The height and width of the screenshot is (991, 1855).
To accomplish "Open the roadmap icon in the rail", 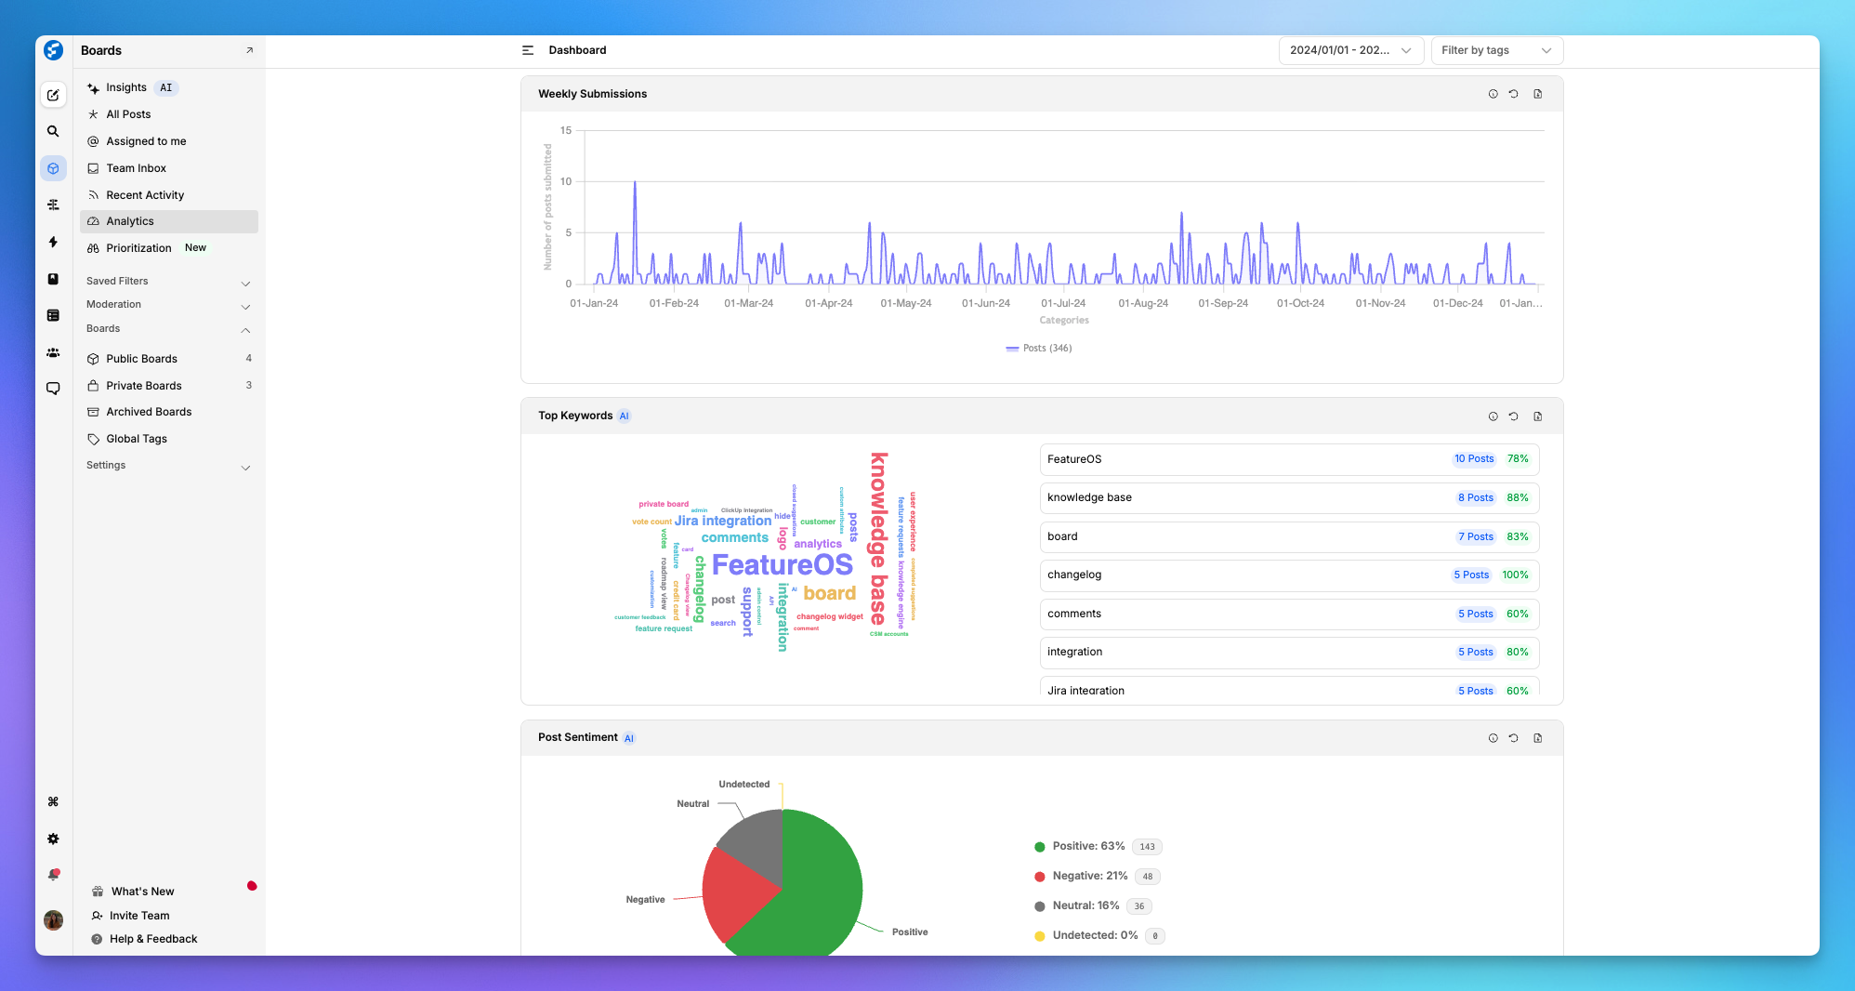I will pyautogui.click(x=53, y=205).
